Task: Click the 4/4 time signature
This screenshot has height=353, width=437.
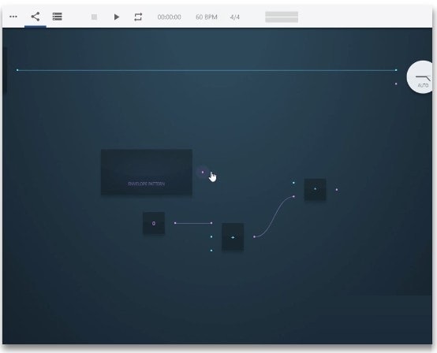Action: tap(234, 17)
